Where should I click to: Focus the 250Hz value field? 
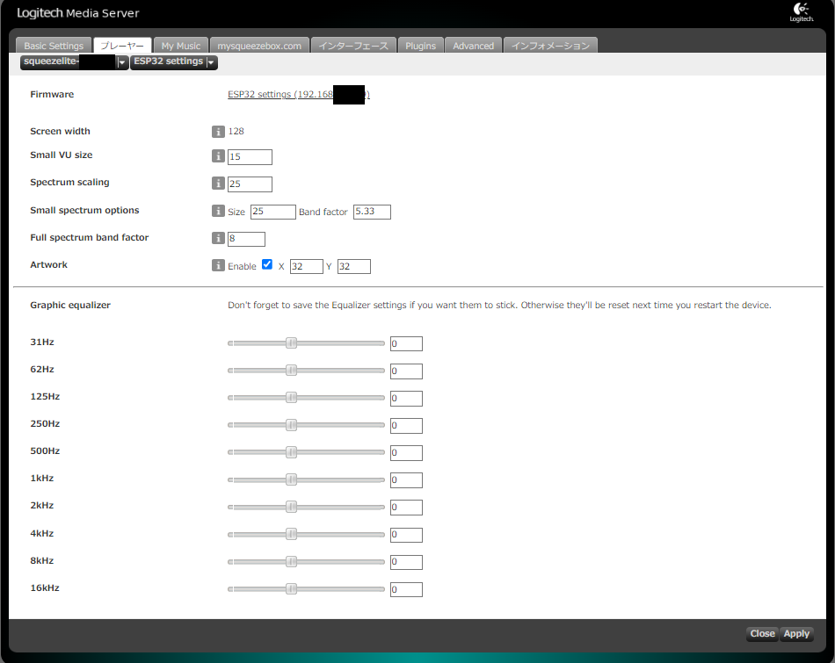[406, 426]
